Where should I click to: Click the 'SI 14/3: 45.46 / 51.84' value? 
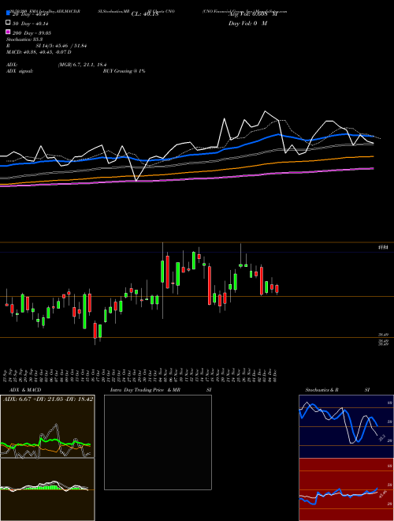[x=61, y=46]
